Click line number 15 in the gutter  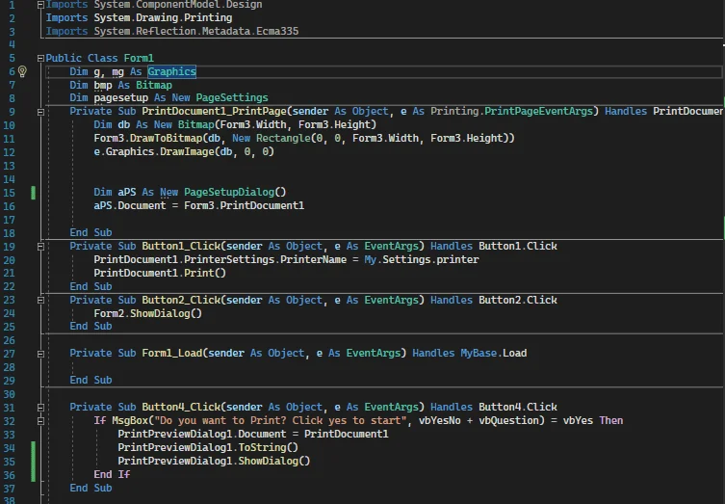pos(10,193)
